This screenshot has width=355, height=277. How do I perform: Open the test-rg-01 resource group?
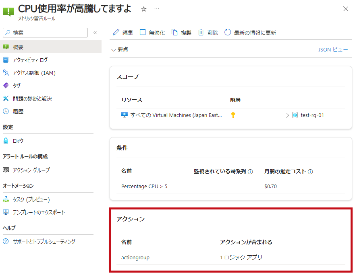pyautogui.click(x=312, y=115)
